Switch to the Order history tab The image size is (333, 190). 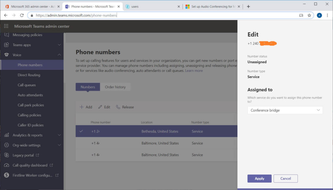pyautogui.click(x=115, y=87)
